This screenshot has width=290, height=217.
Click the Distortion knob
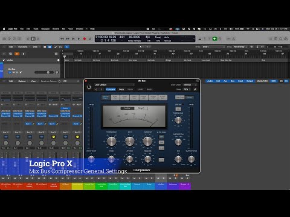coord(178,142)
